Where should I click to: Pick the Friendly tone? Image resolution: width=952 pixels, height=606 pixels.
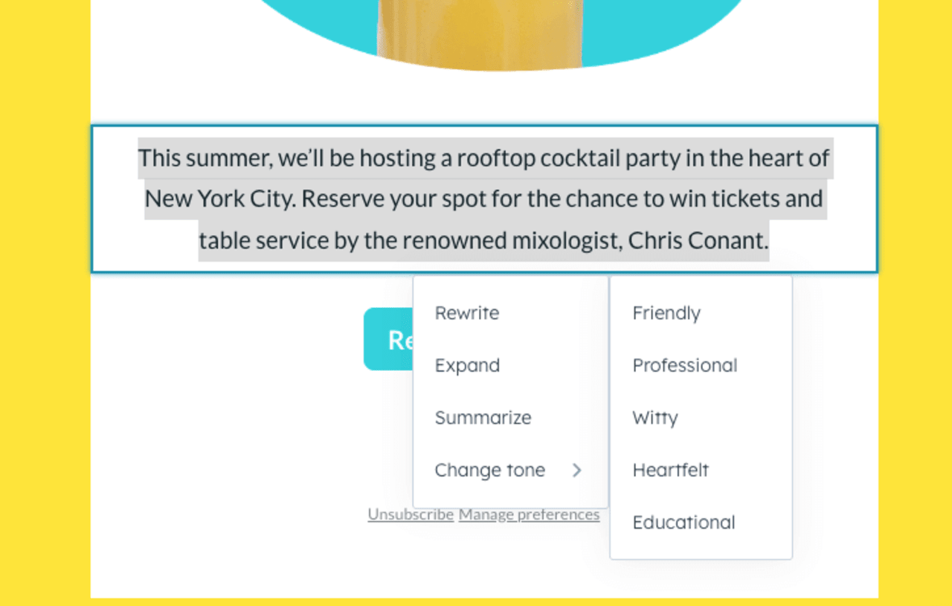(x=666, y=313)
